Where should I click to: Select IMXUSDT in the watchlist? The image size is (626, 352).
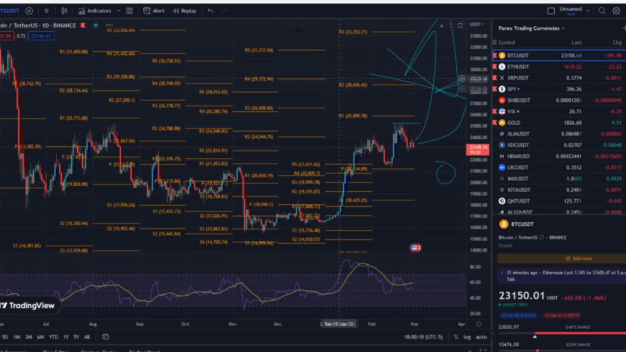point(559,179)
